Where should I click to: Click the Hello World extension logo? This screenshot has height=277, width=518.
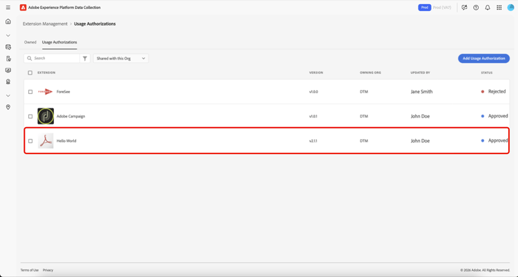(46, 141)
